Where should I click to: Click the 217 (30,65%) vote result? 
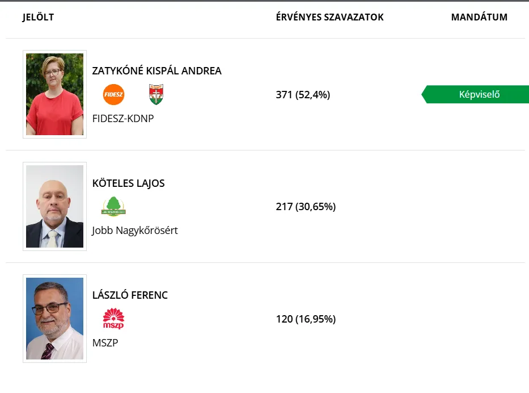306,207
